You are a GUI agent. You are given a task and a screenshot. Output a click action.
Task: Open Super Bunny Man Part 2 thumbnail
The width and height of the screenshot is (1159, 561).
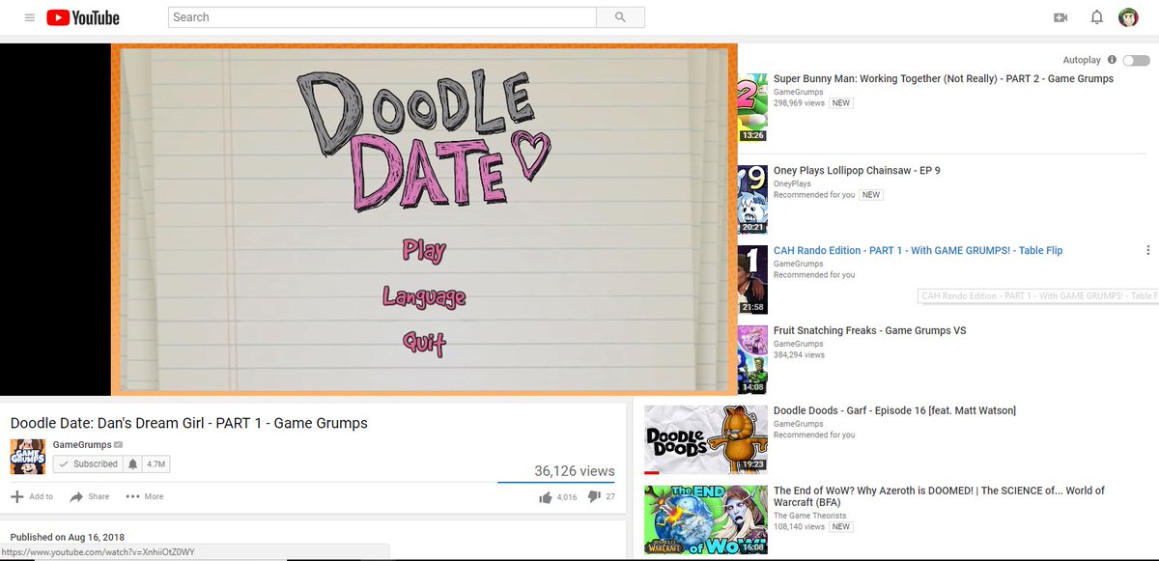pos(752,106)
